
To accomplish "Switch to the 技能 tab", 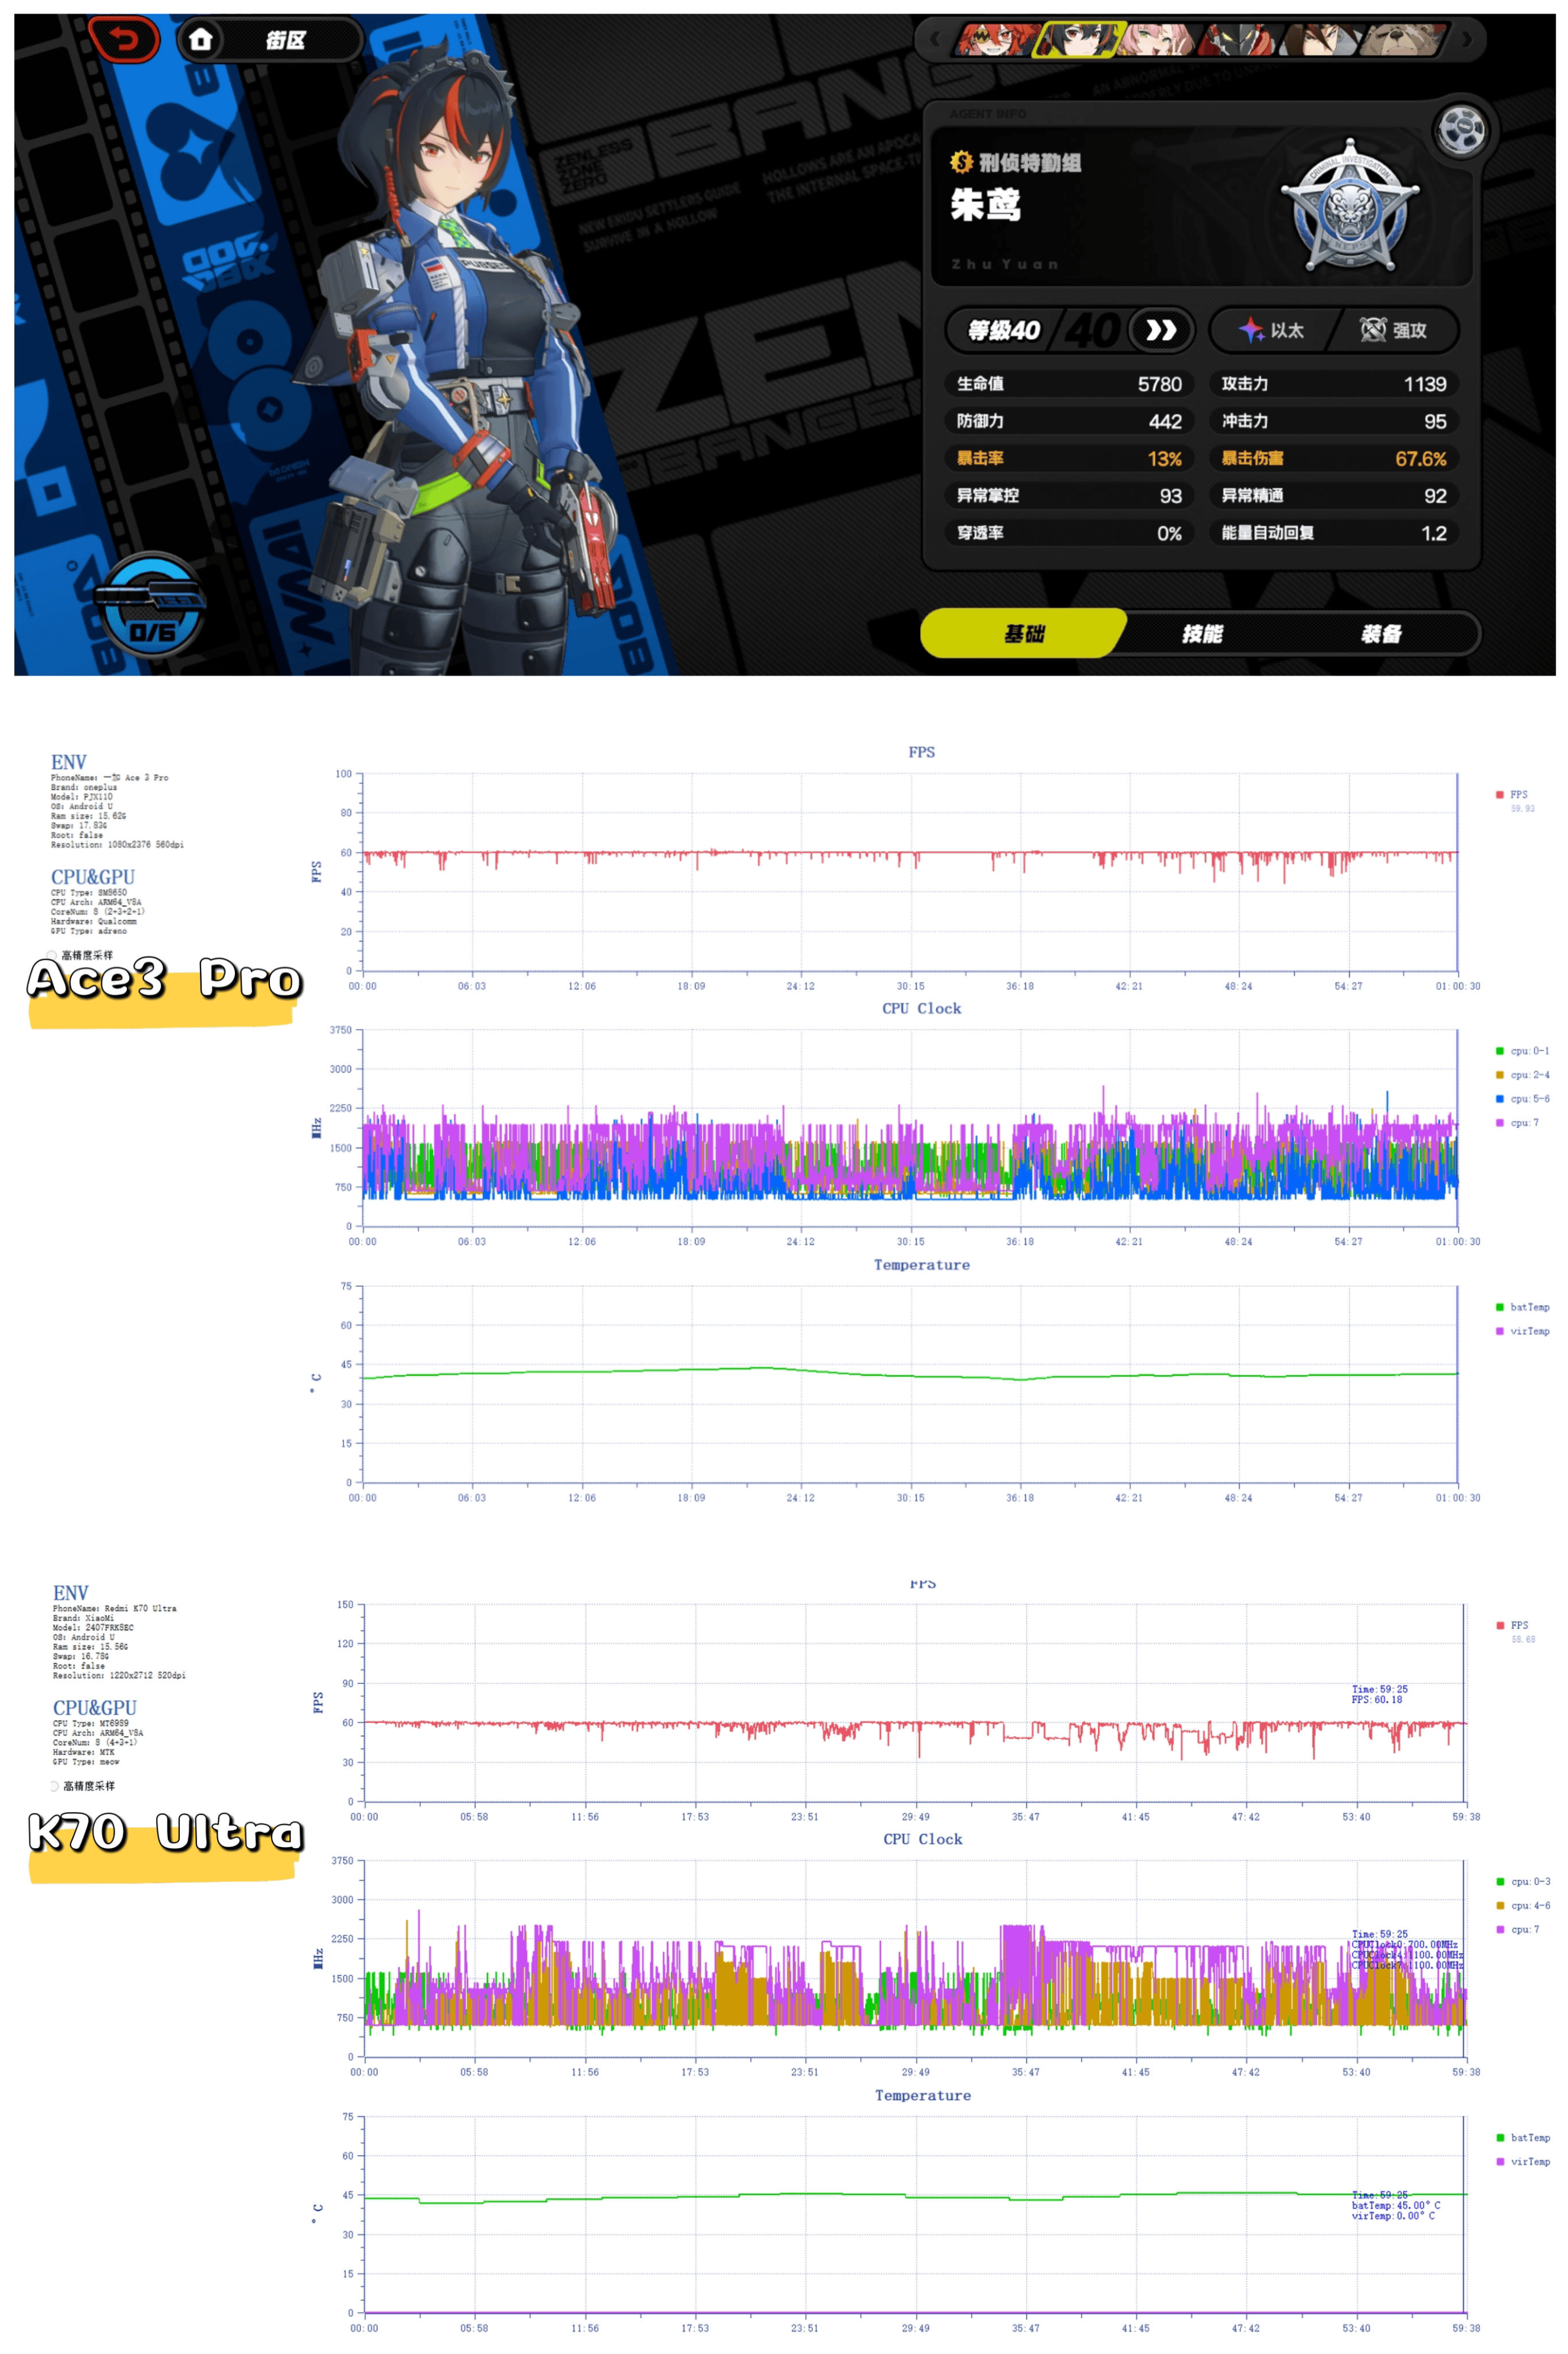I will [1202, 633].
